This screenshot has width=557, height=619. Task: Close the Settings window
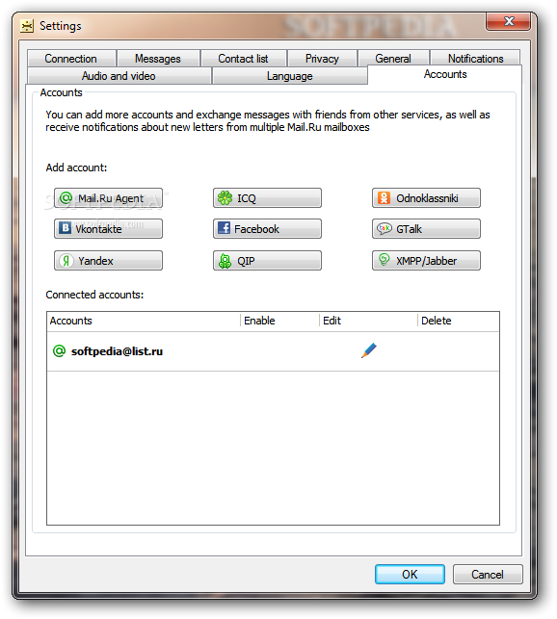509,21
